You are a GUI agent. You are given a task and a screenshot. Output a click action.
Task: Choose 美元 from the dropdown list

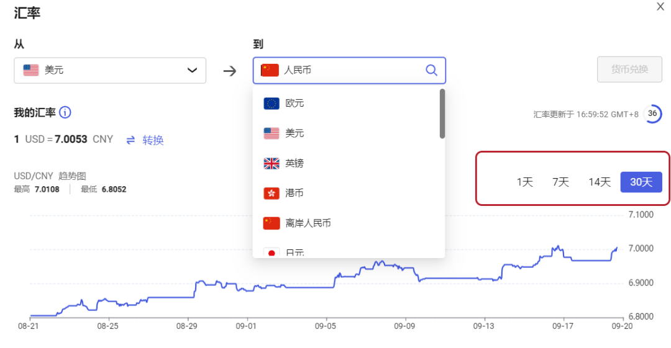click(x=294, y=133)
